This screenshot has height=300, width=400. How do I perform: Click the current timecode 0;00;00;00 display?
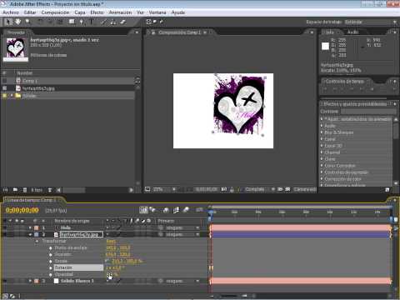pos(22,210)
